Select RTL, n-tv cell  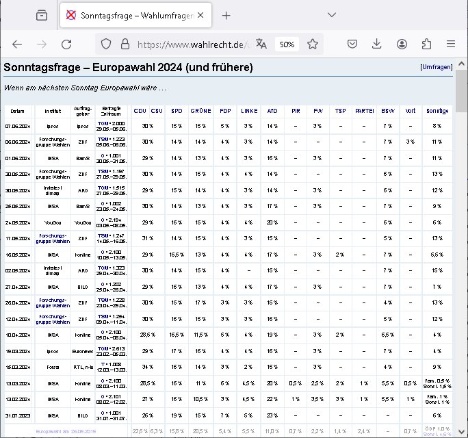(x=83, y=368)
